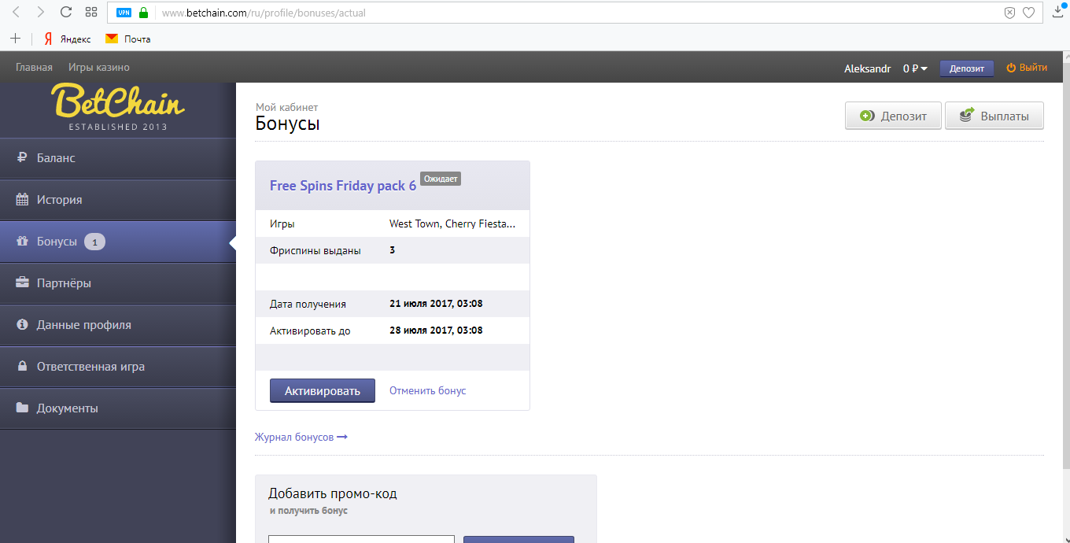This screenshot has height=543, width=1070.
Task: Click the calendar icon next to История
Action: pos(22,200)
